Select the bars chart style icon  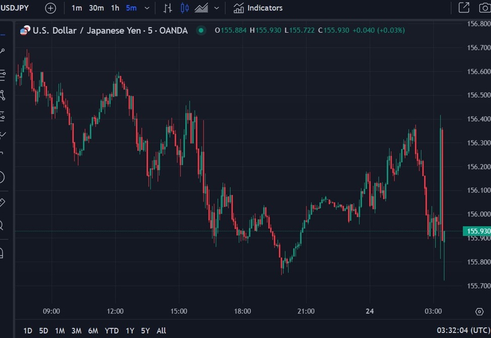168,8
